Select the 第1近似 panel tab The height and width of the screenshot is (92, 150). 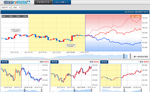click(x=4, y=62)
